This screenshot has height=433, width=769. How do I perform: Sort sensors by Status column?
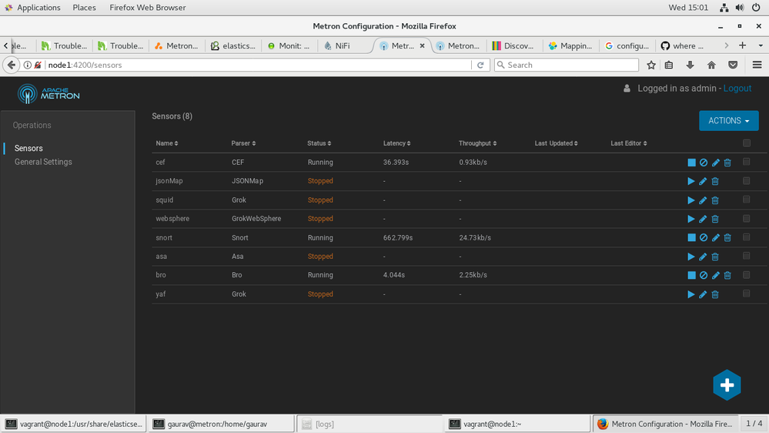319,143
